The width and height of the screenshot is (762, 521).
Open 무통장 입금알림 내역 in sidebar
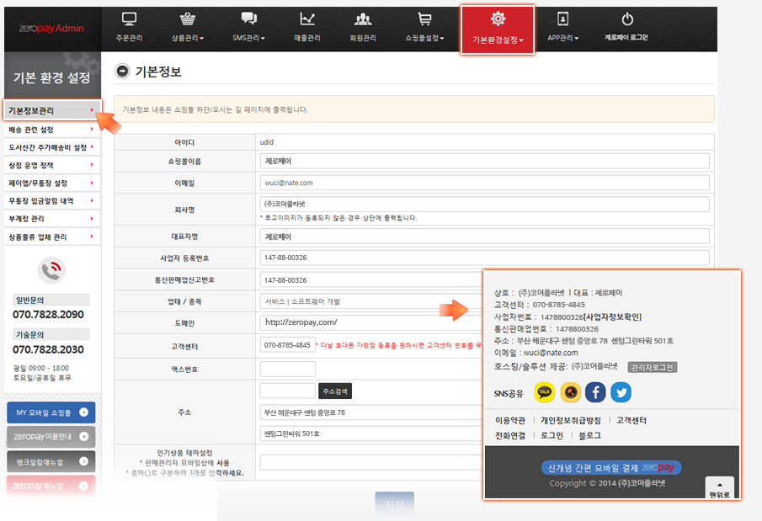pos(52,200)
